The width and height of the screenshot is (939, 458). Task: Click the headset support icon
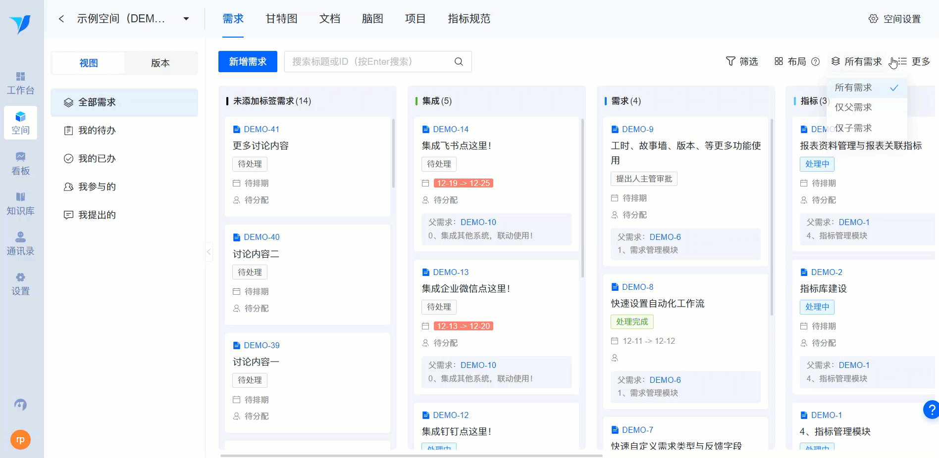pyautogui.click(x=20, y=405)
